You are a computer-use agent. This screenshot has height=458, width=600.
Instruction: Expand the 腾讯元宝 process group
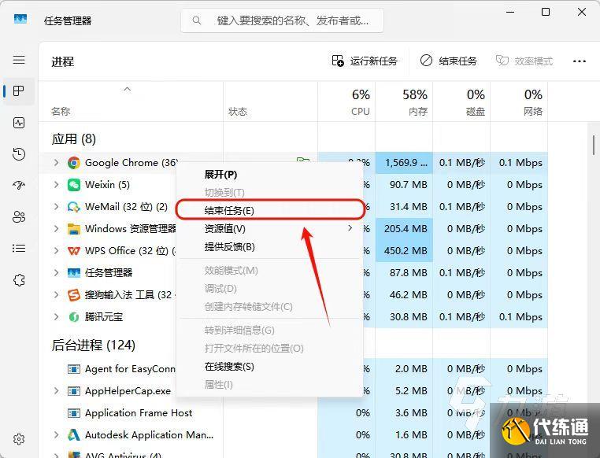coord(56,317)
